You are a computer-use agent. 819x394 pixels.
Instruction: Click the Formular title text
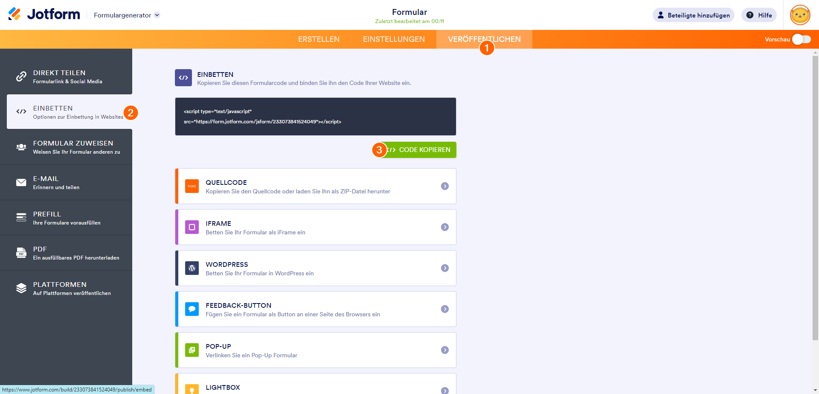point(409,12)
